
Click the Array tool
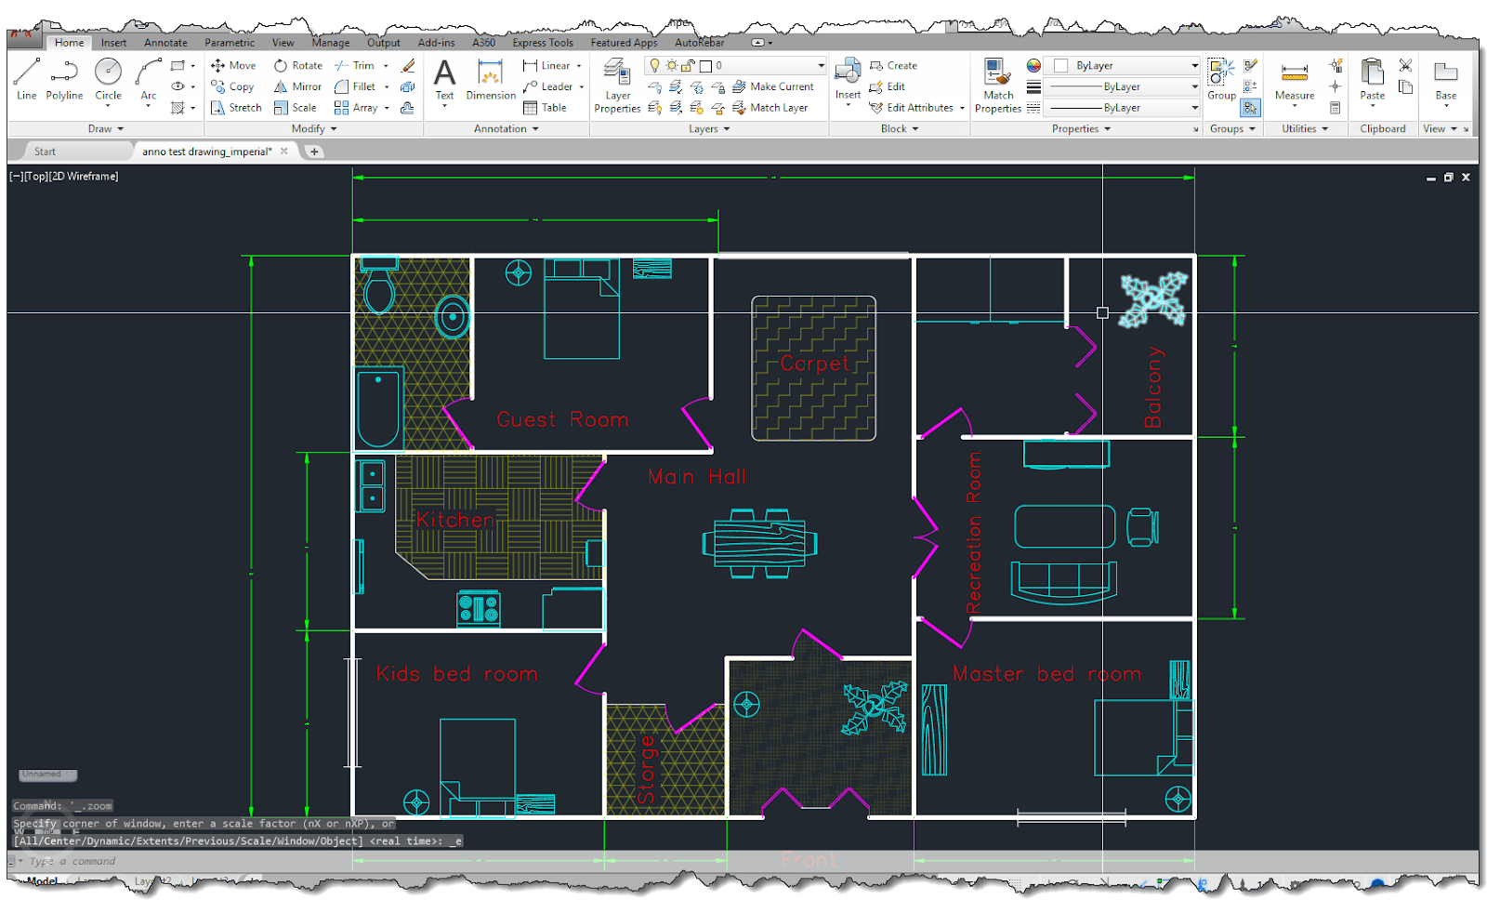[x=356, y=108]
